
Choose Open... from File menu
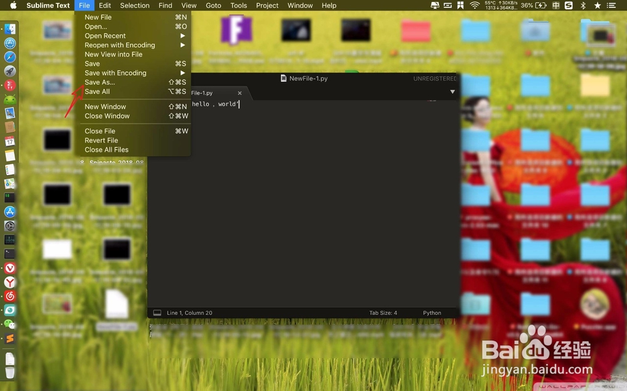(132, 26)
